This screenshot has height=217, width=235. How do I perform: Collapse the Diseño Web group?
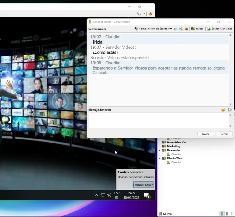[160, 158]
